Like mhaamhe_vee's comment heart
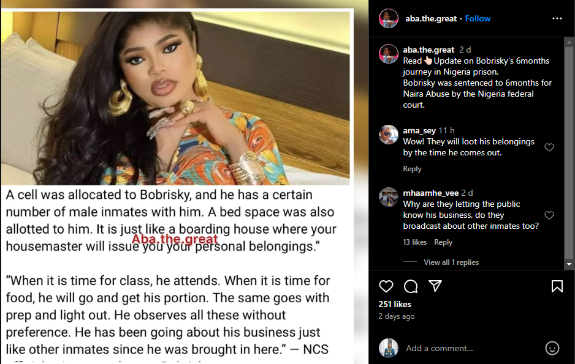The image size is (575, 364). (x=549, y=215)
